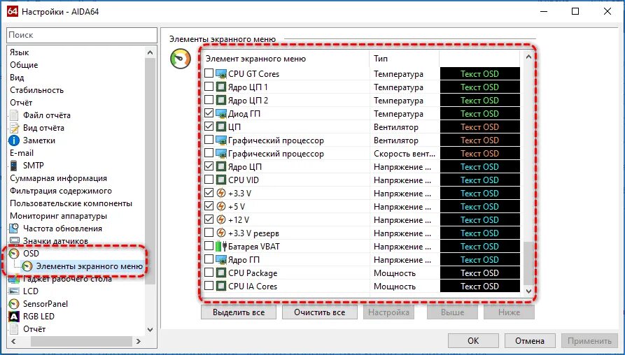The height and width of the screenshot is (355, 625).
Task: Click the Тип column header
Action: tap(404, 59)
